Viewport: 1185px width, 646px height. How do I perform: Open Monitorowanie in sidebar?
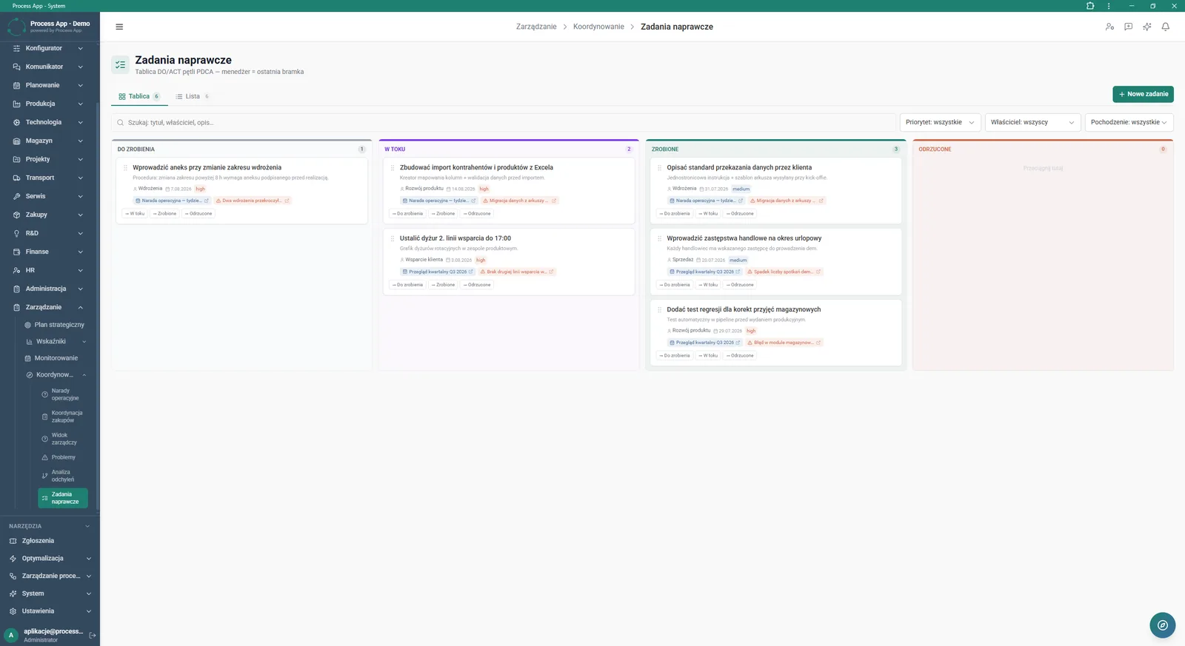click(56, 358)
